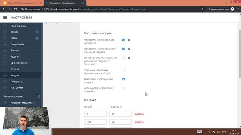
Task: Reload the current page
Action: tap(15, 9)
